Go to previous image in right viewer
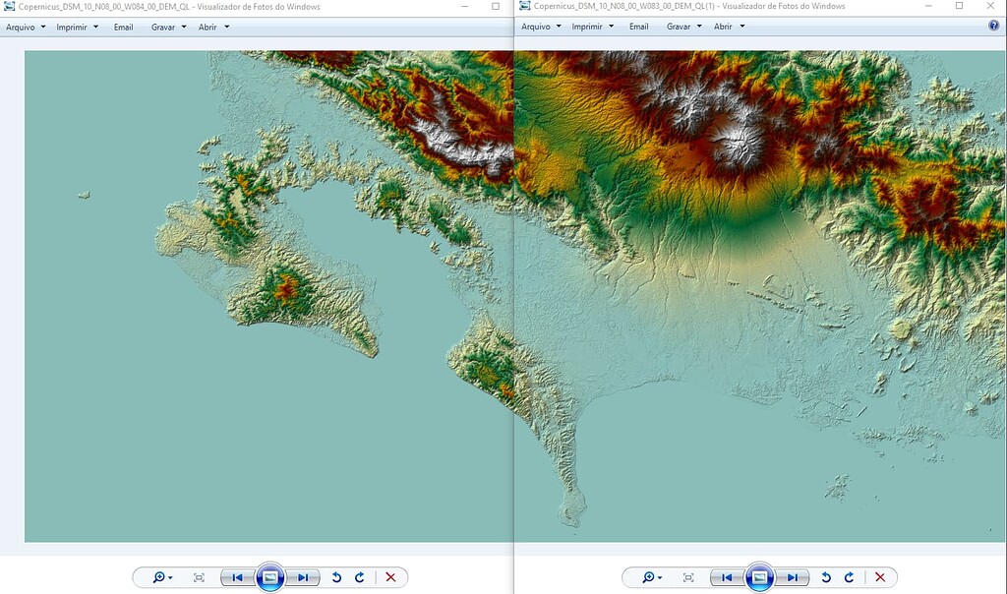 coord(728,577)
